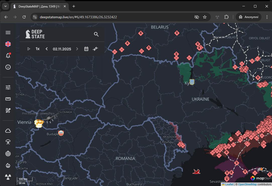Select the drawing pencil tool

click(x=8, y=110)
